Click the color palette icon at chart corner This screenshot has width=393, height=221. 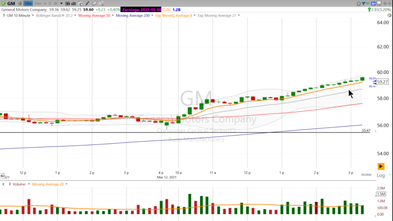click(389, 15)
